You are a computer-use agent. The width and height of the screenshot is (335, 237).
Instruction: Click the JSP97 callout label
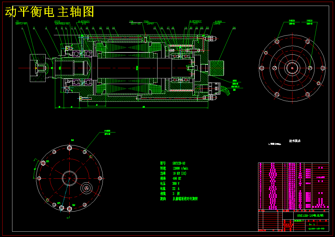pyautogui.click(x=150, y=24)
